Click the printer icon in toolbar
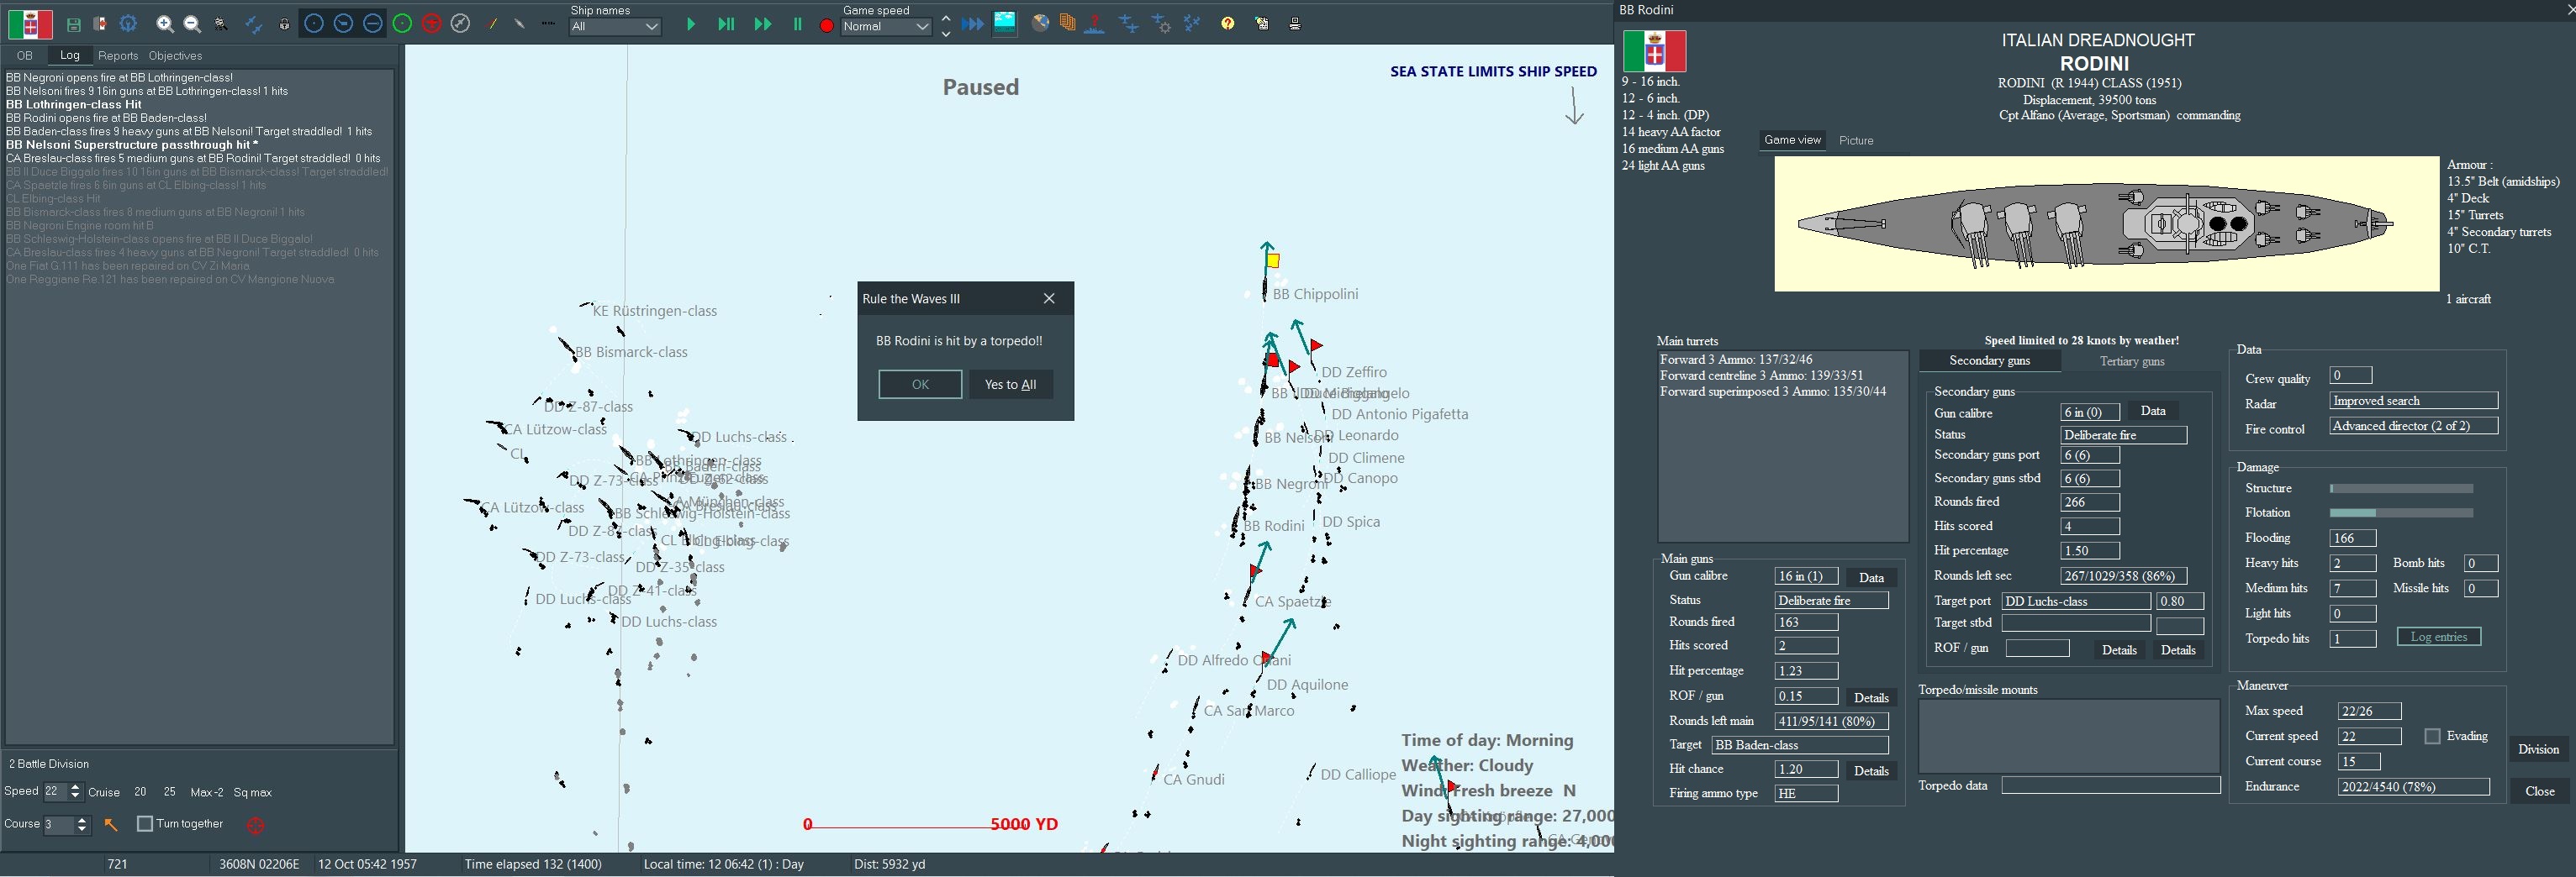 click(x=1295, y=24)
